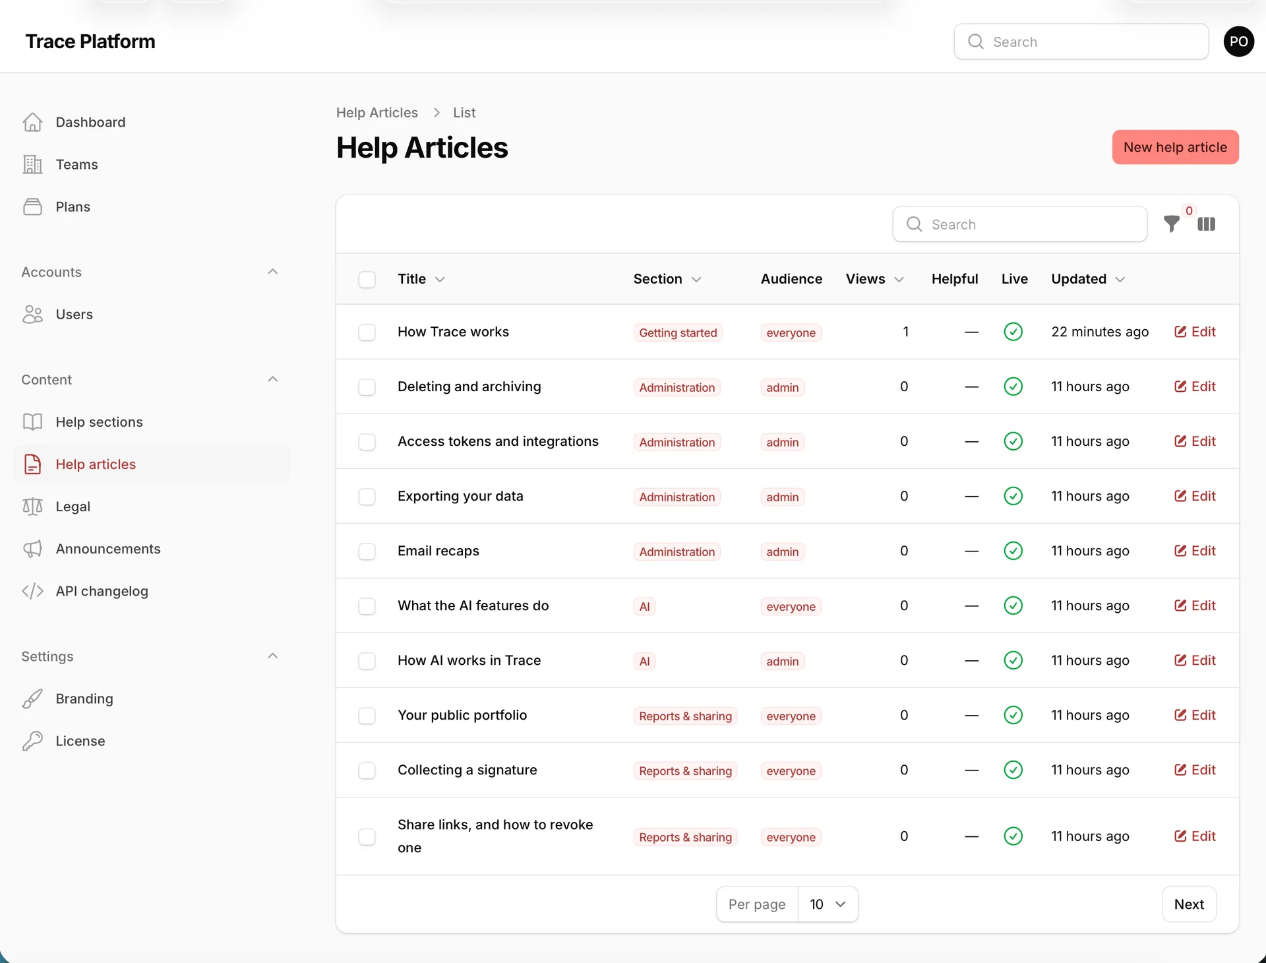Check the Exporting your data row
The height and width of the screenshot is (963, 1266).
click(367, 496)
